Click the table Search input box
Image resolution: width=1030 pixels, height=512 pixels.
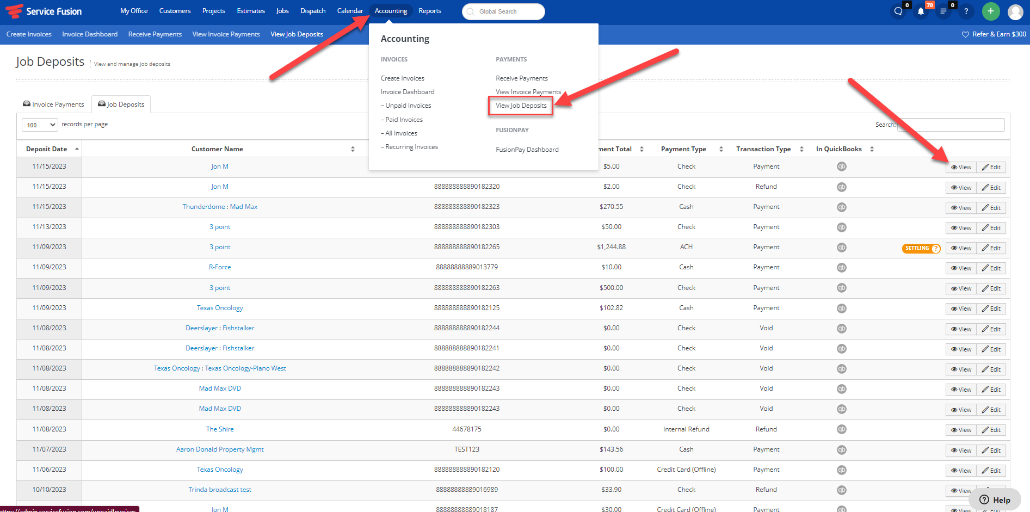click(x=951, y=125)
